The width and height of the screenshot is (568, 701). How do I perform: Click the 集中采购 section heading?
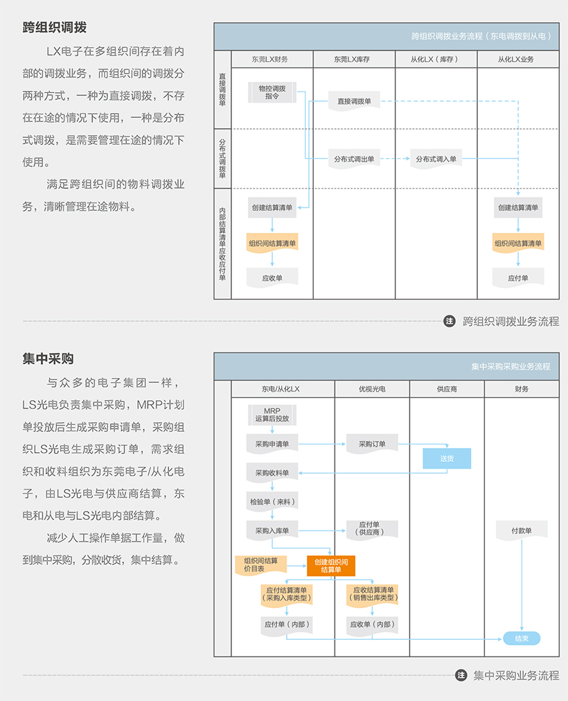[x=48, y=358]
